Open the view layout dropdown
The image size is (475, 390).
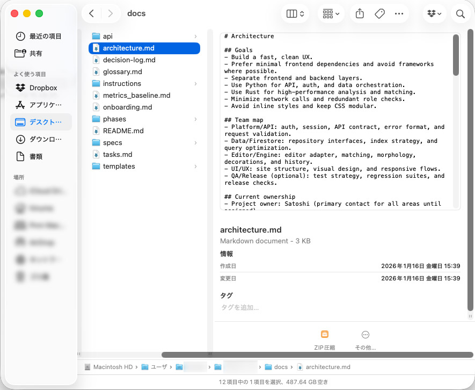tap(294, 13)
